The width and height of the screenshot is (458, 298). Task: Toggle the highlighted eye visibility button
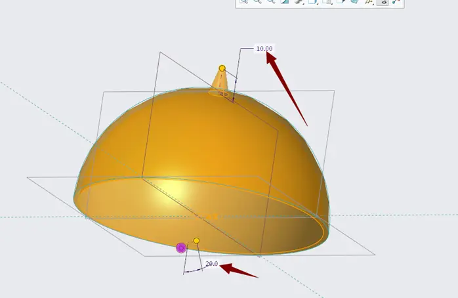[383, 2]
